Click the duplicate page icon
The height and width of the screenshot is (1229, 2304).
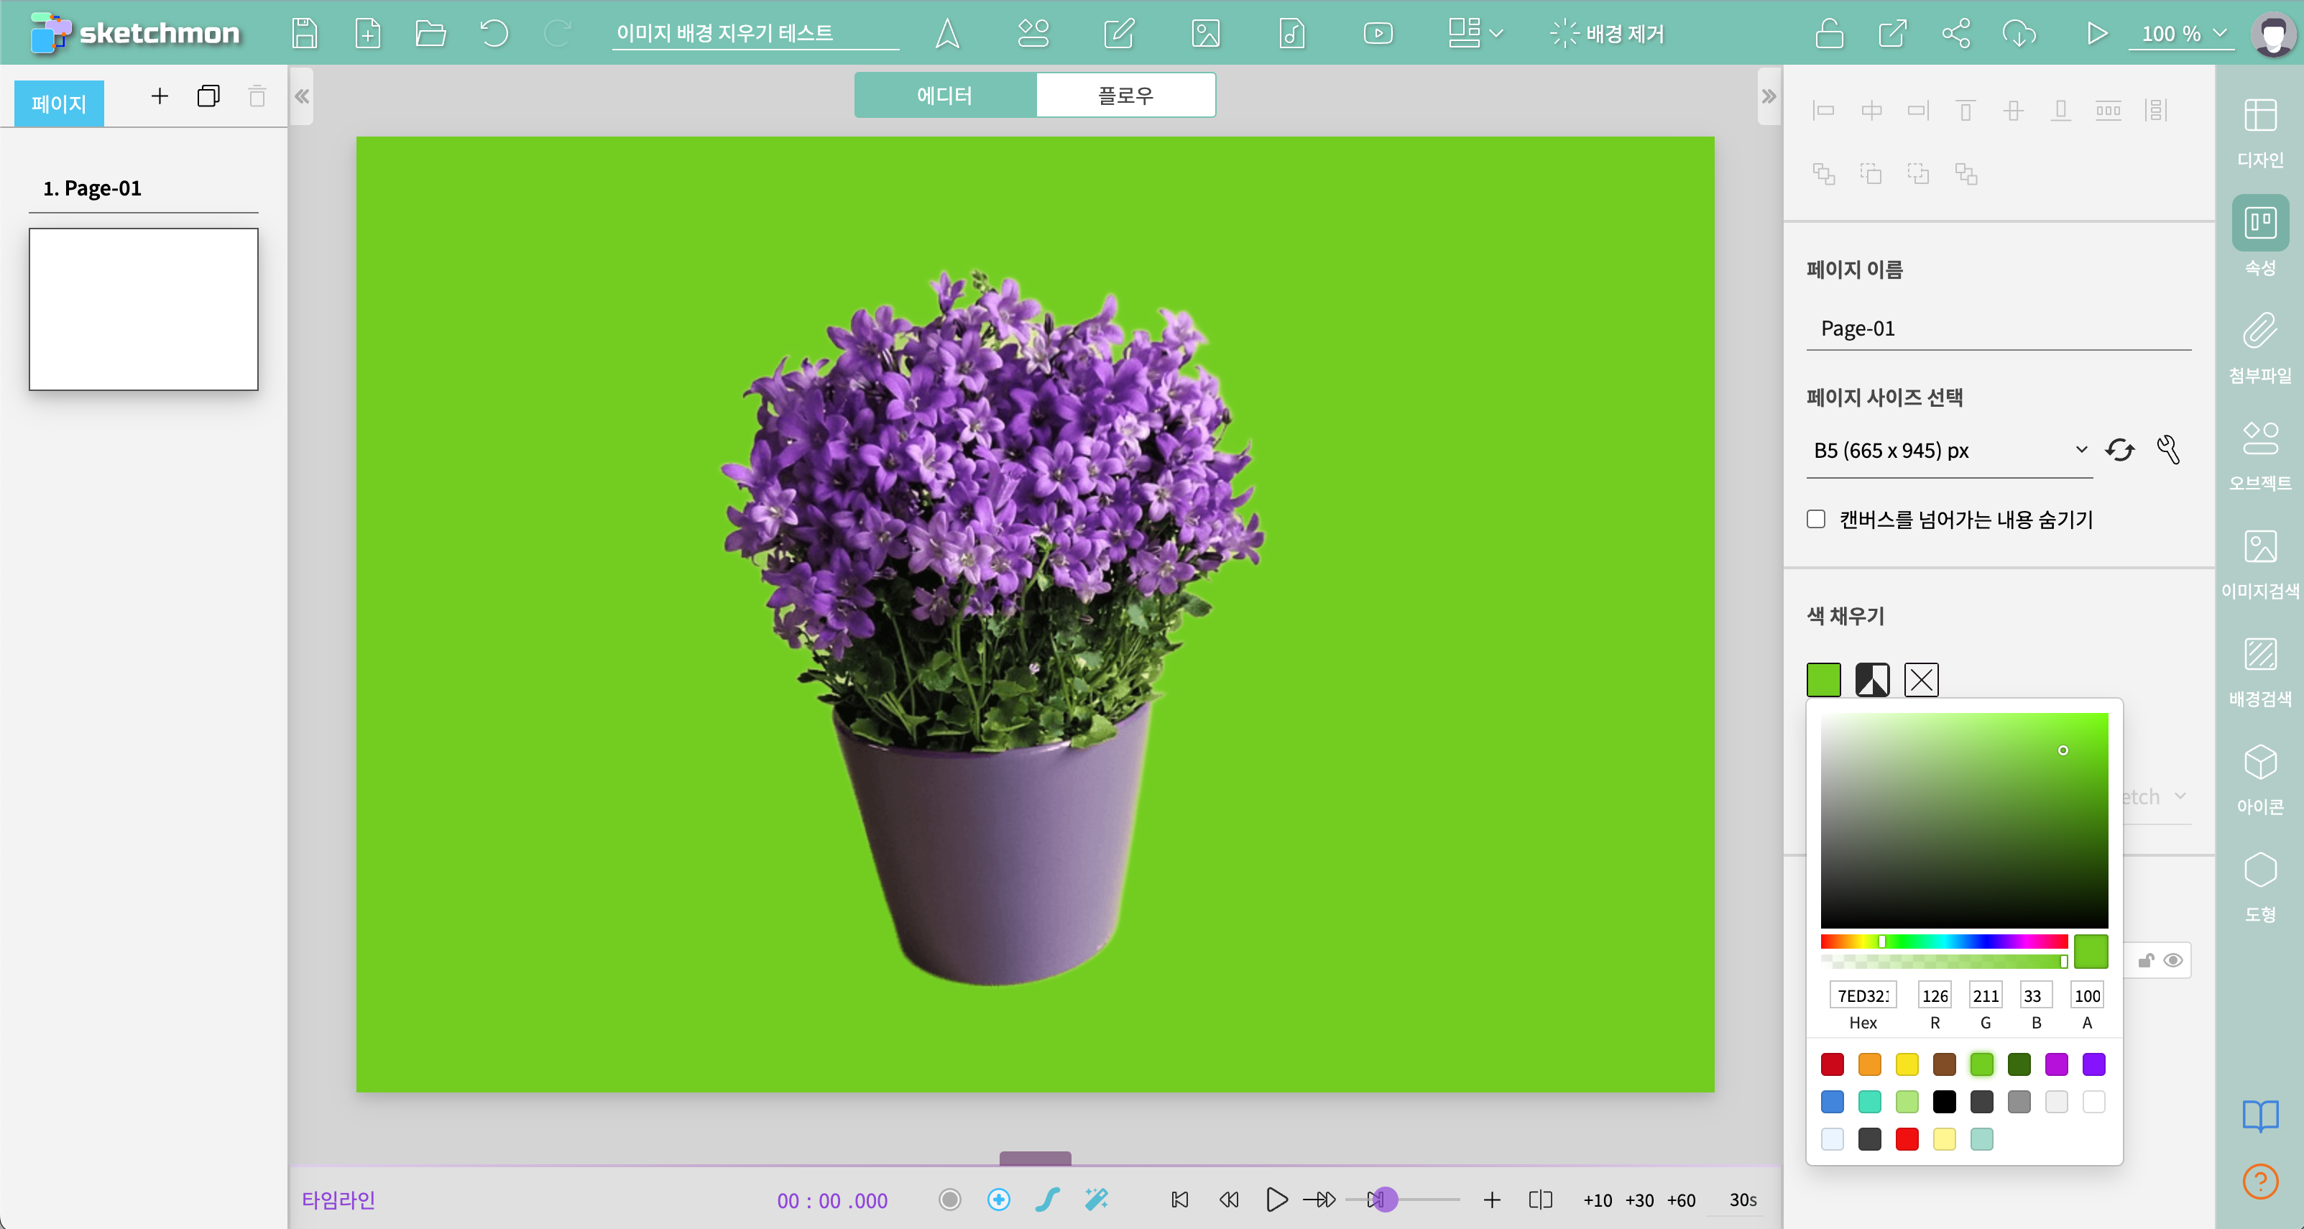(208, 96)
